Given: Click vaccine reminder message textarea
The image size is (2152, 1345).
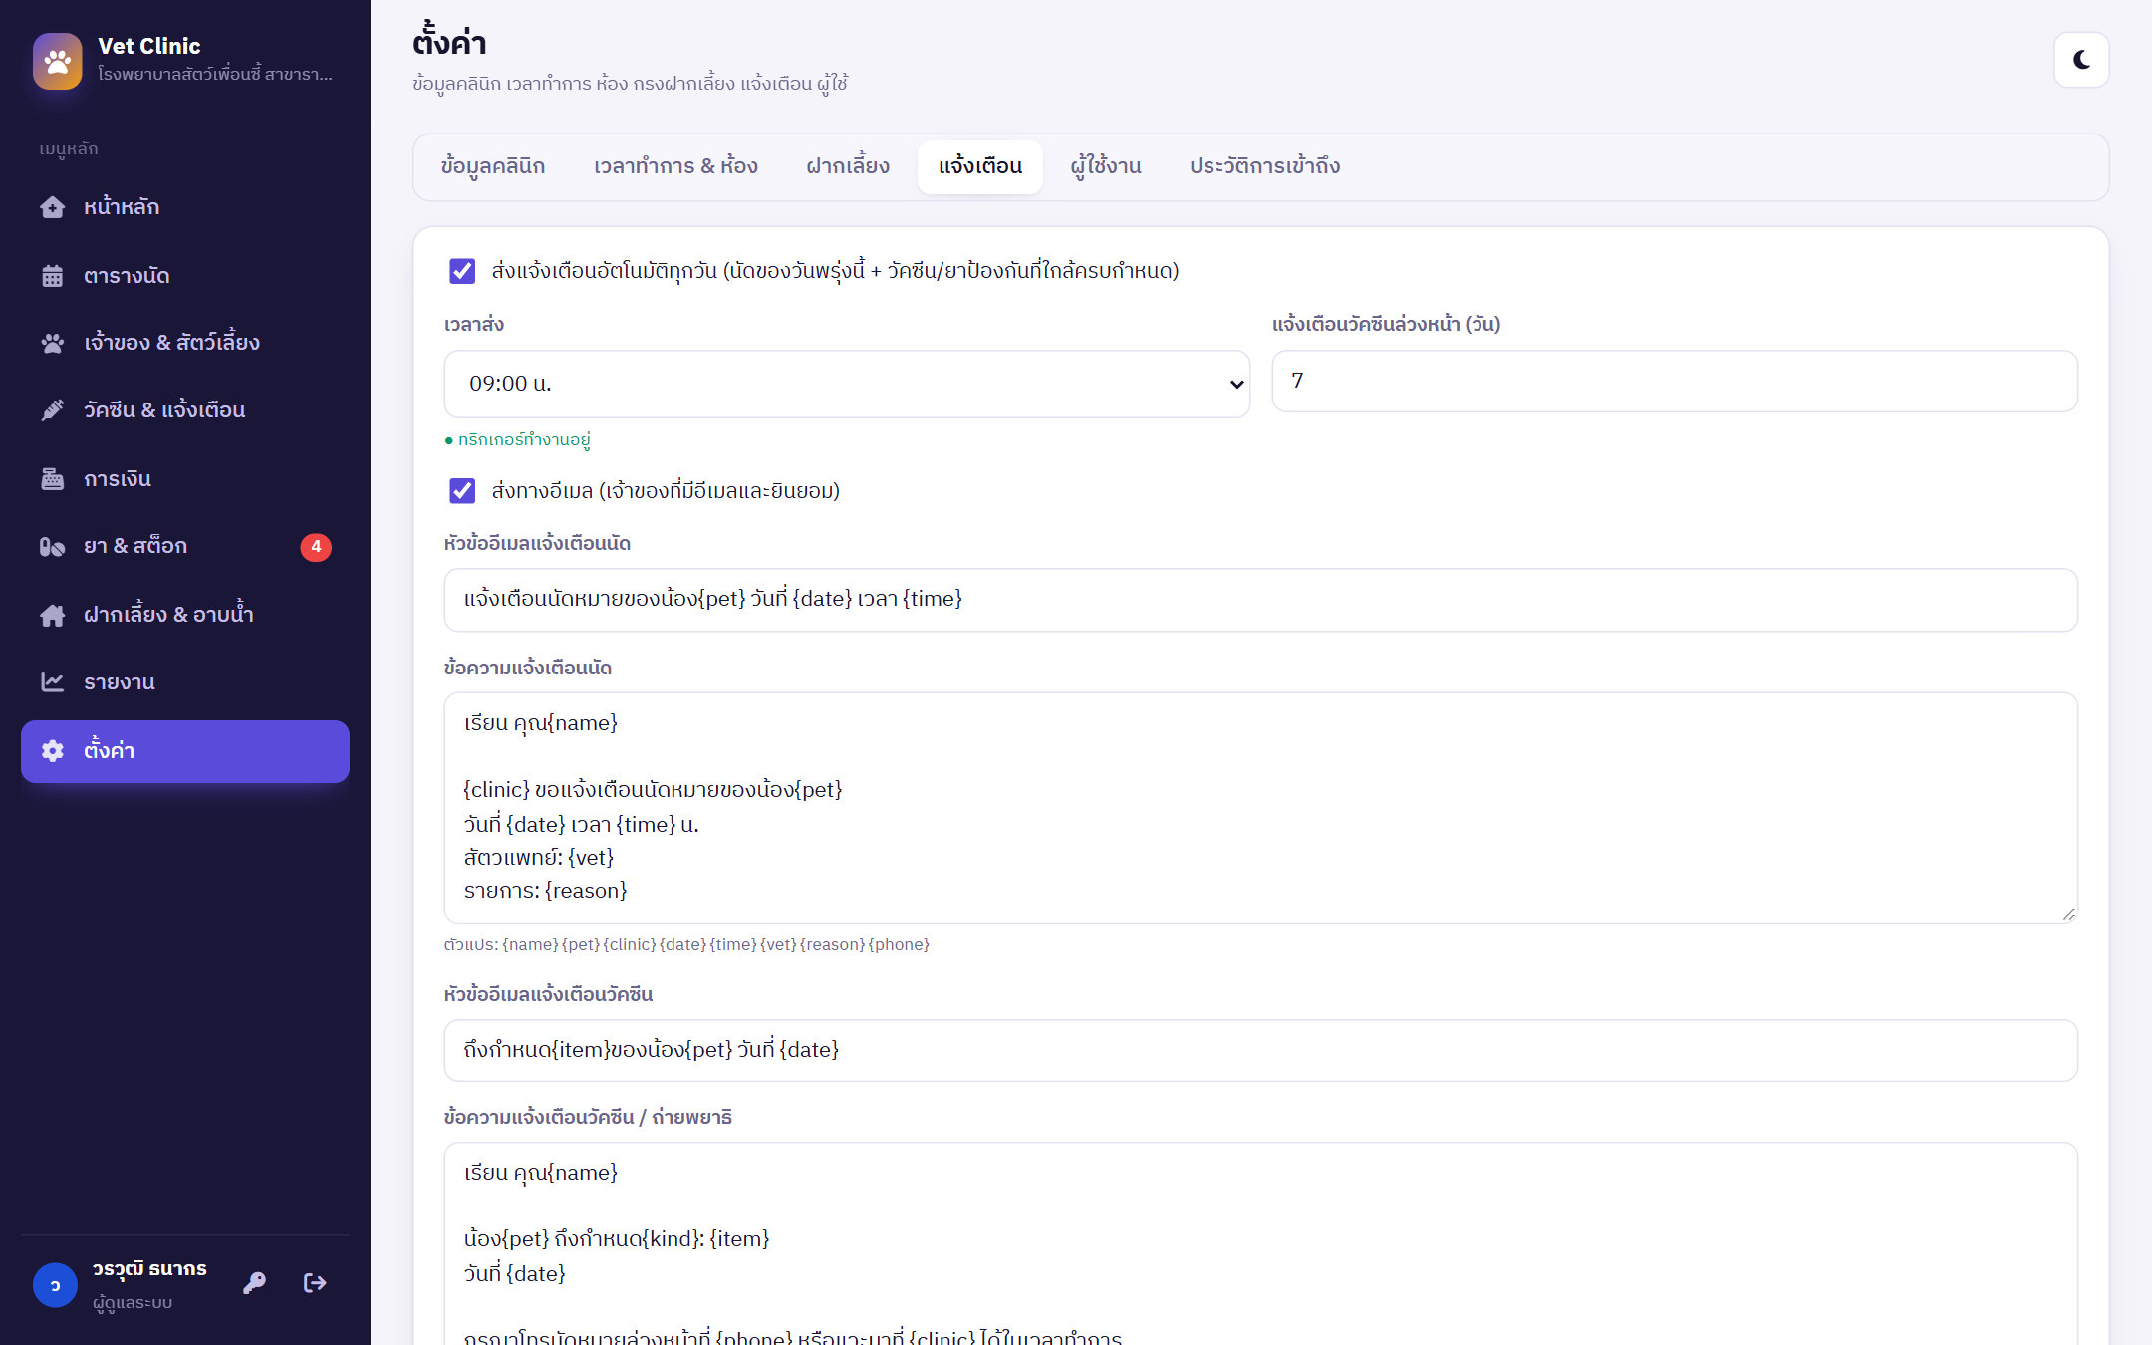Looking at the screenshot, I should pos(1261,1243).
